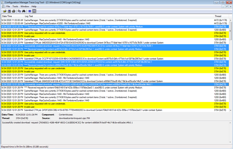
Task: Restore down the inner log document window
Action: pyautogui.click(x=227, y=6)
